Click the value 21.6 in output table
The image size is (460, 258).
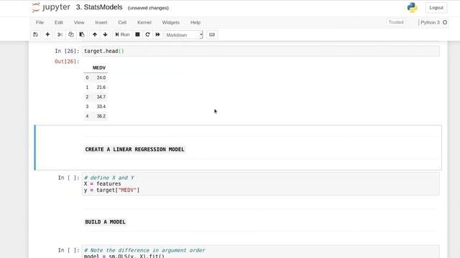tap(101, 87)
